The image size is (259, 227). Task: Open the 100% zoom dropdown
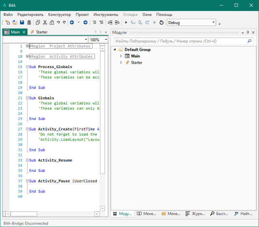106,40
